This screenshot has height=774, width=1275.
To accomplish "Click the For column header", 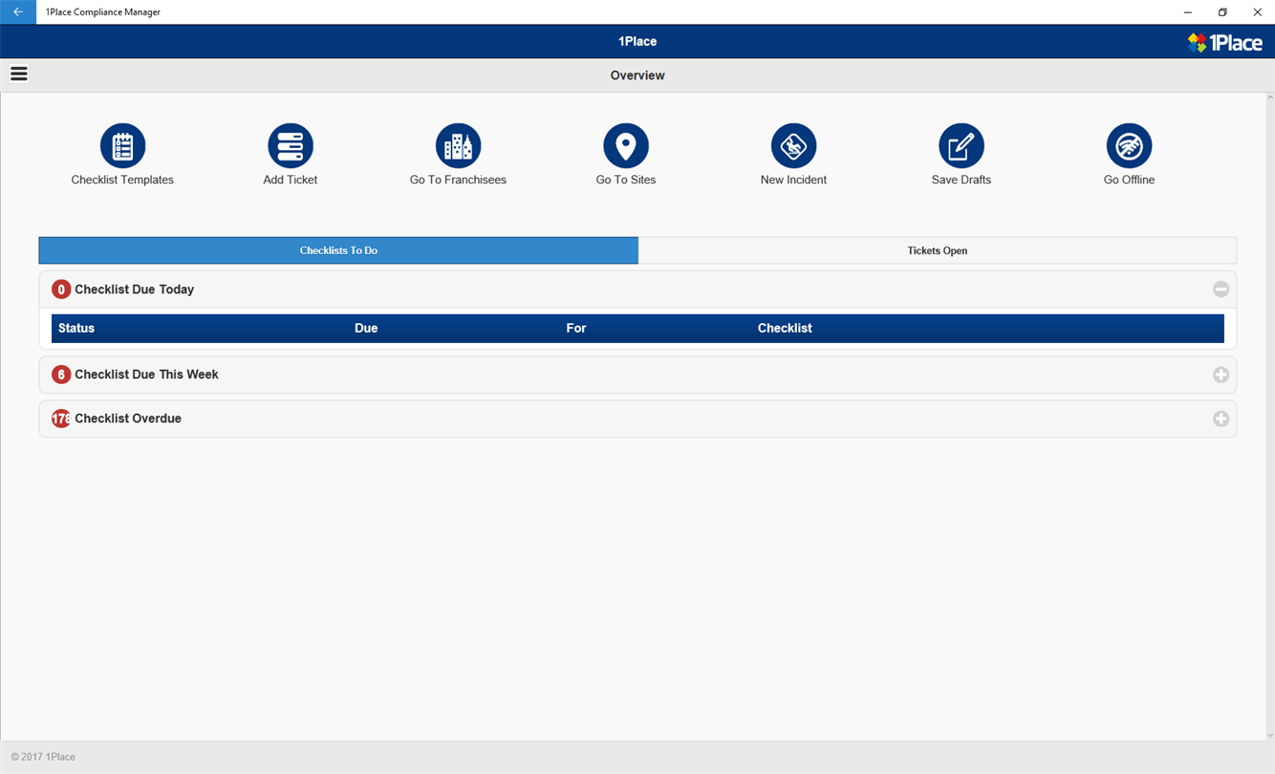I will click(576, 328).
